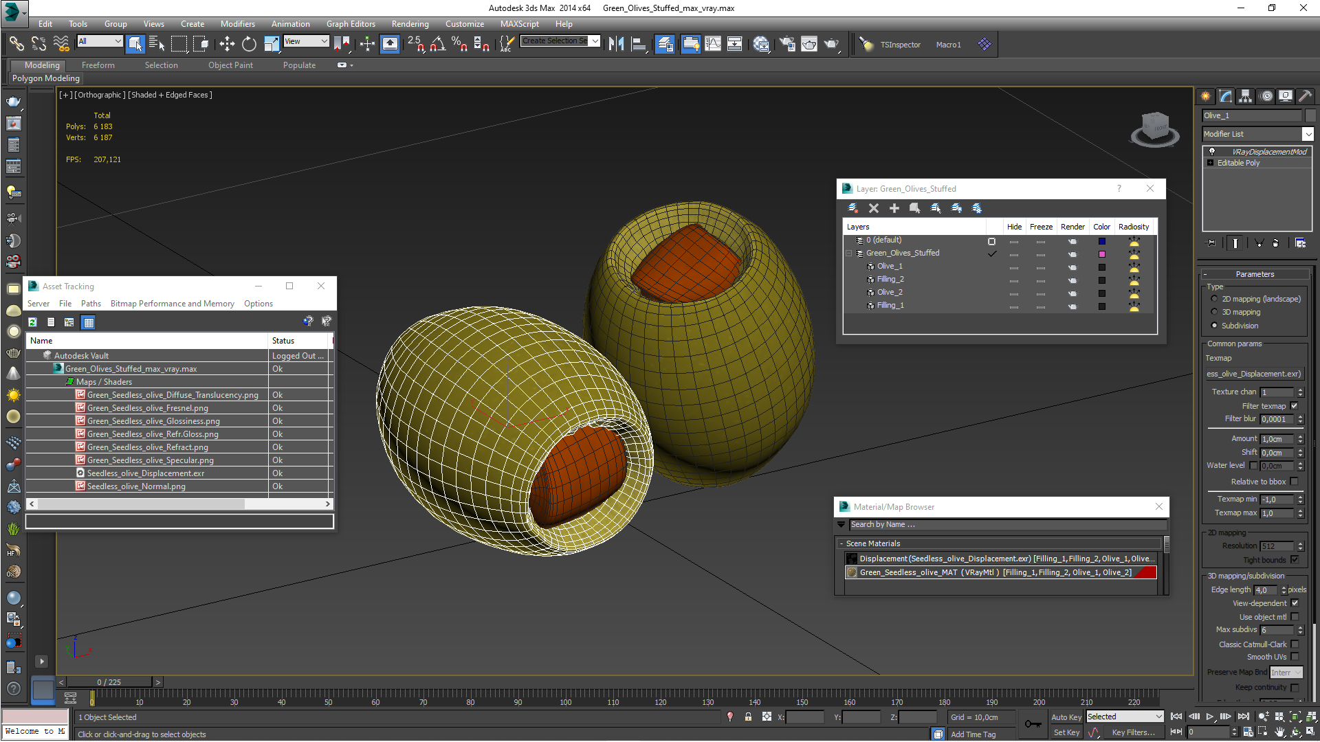Activate the Select and Rotate tool
Image resolution: width=1320 pixels, height=742 pixels.
click(x=249, y=44)
